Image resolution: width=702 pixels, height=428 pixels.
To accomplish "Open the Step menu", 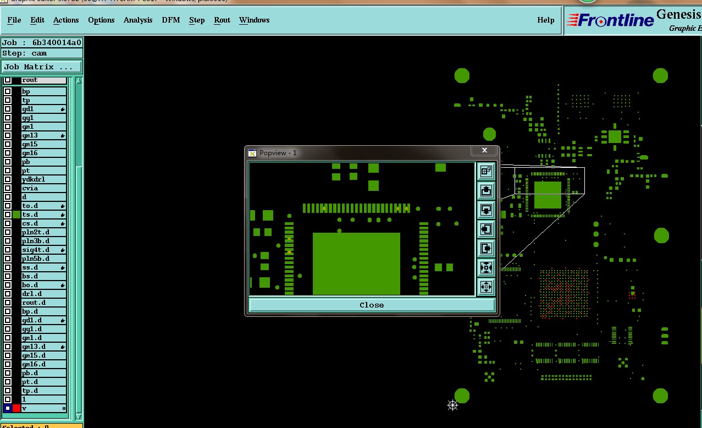I will 197,20.
